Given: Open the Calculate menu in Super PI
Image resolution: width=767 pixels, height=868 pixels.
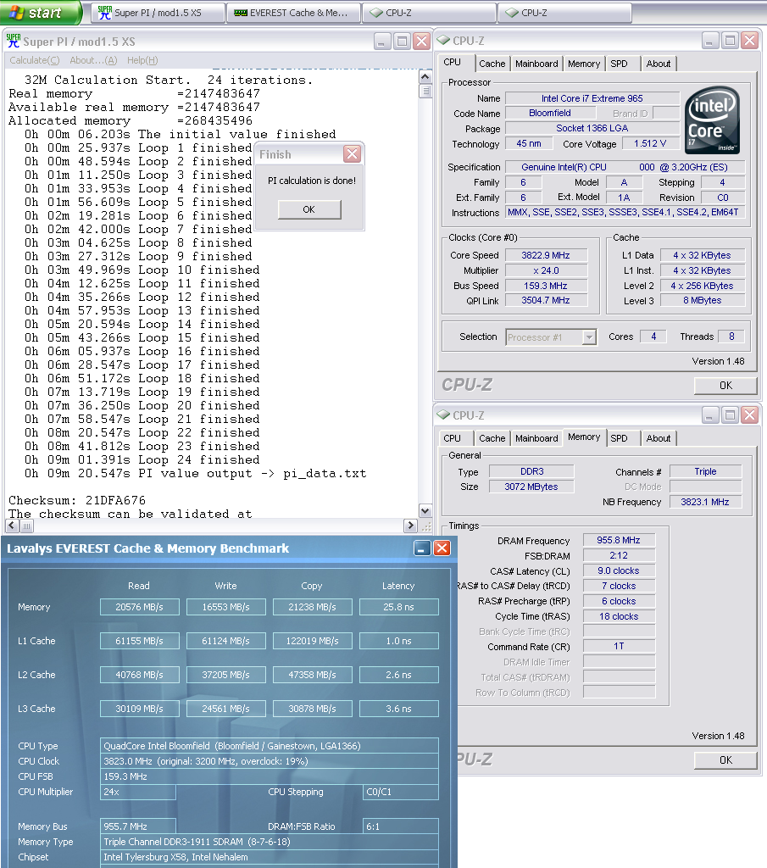Looking at the screenshot, I should click(34, 60).
